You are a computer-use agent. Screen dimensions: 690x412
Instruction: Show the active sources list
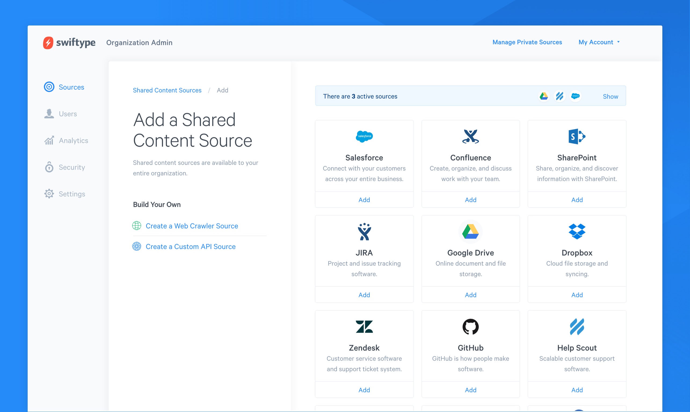coord(610,97)
